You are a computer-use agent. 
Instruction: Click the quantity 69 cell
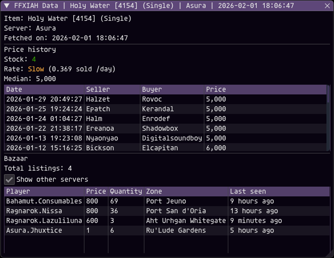tap(114, 201)
